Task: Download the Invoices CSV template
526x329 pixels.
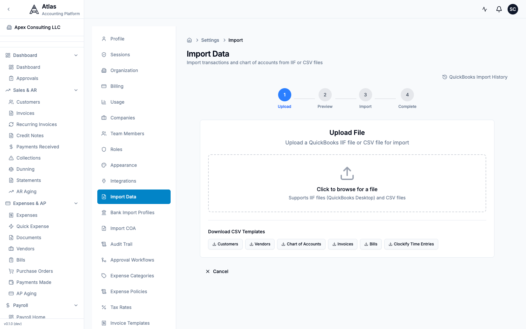Action: [343, 244]
